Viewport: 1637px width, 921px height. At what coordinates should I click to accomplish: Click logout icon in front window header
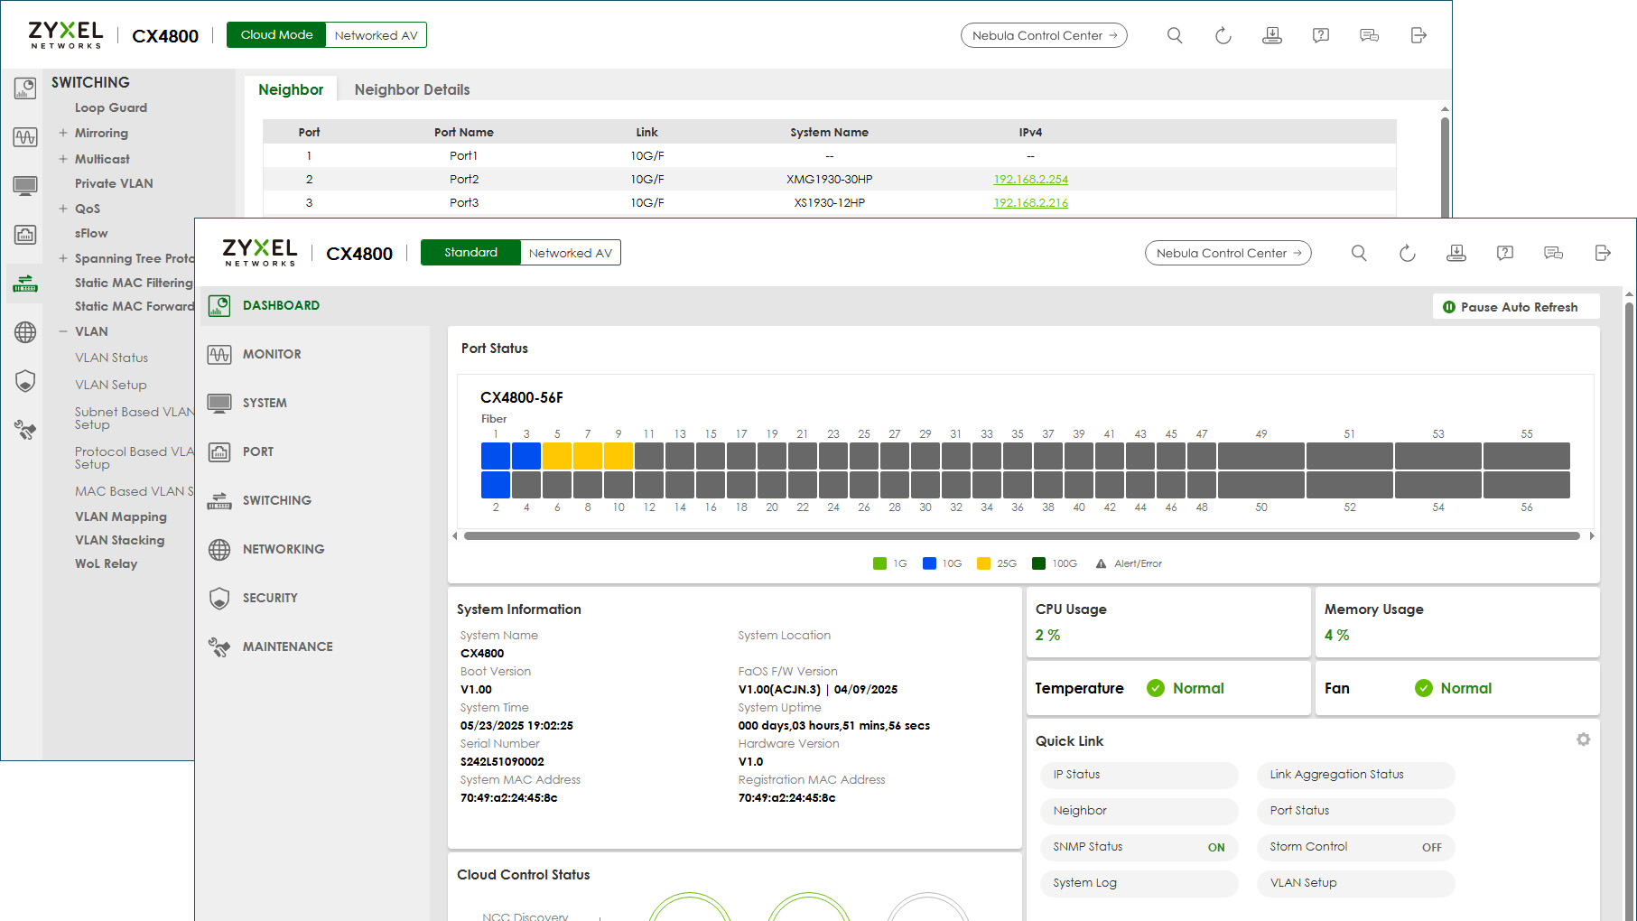tap(1603, 253)
